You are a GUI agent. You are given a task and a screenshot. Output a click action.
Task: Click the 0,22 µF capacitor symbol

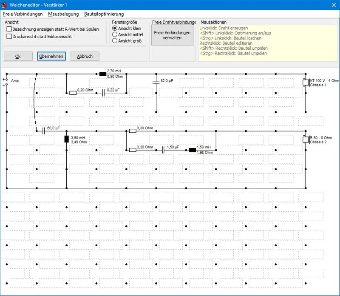pyautogui.click(x=103, y=93)
